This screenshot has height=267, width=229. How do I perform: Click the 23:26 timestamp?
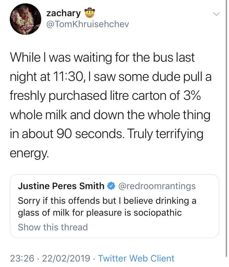pos(22,258)
